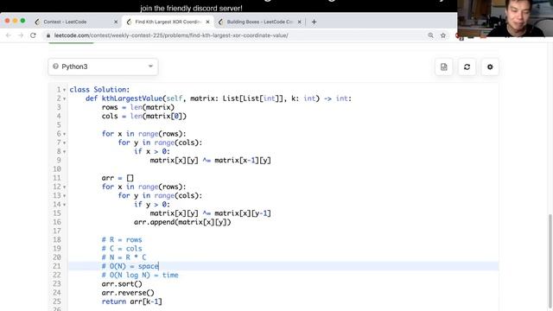The image size is (553, 311).
Task: Switch to Building Boxes - LeetCode tab
Action: [259, 22]
